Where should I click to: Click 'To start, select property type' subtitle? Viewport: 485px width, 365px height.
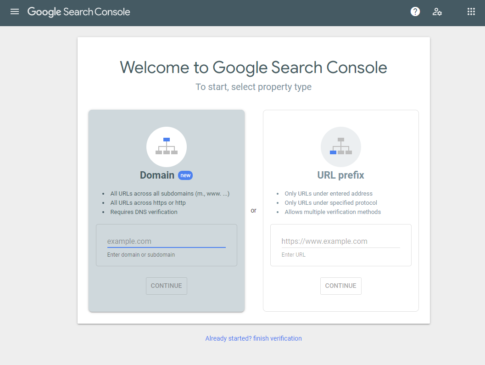253,87
